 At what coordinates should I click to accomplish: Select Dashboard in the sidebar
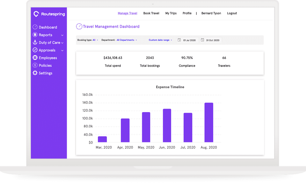[48, 27]
